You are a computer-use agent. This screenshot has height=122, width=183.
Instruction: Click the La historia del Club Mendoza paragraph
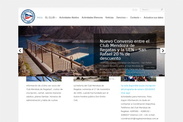pyautogui.click(x=92, y=93)
